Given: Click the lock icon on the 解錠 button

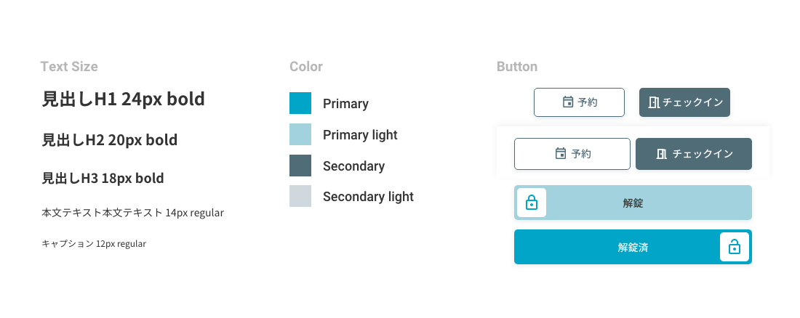Looking at the screenshot, I should (532, 203).
